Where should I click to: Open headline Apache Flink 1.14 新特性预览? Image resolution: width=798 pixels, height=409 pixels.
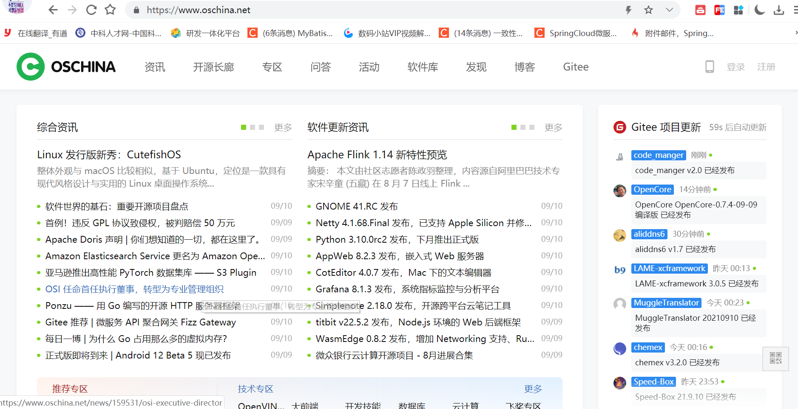click(377, 155)
